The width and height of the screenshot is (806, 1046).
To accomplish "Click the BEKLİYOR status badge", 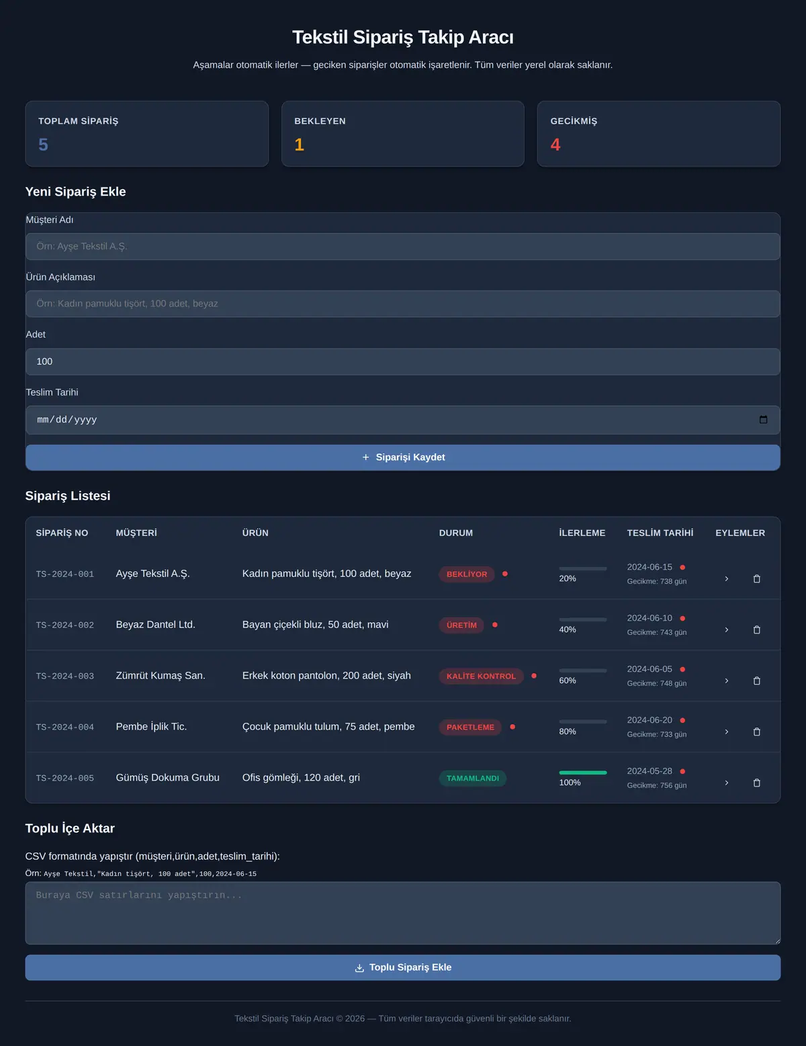I will [467, 574].
